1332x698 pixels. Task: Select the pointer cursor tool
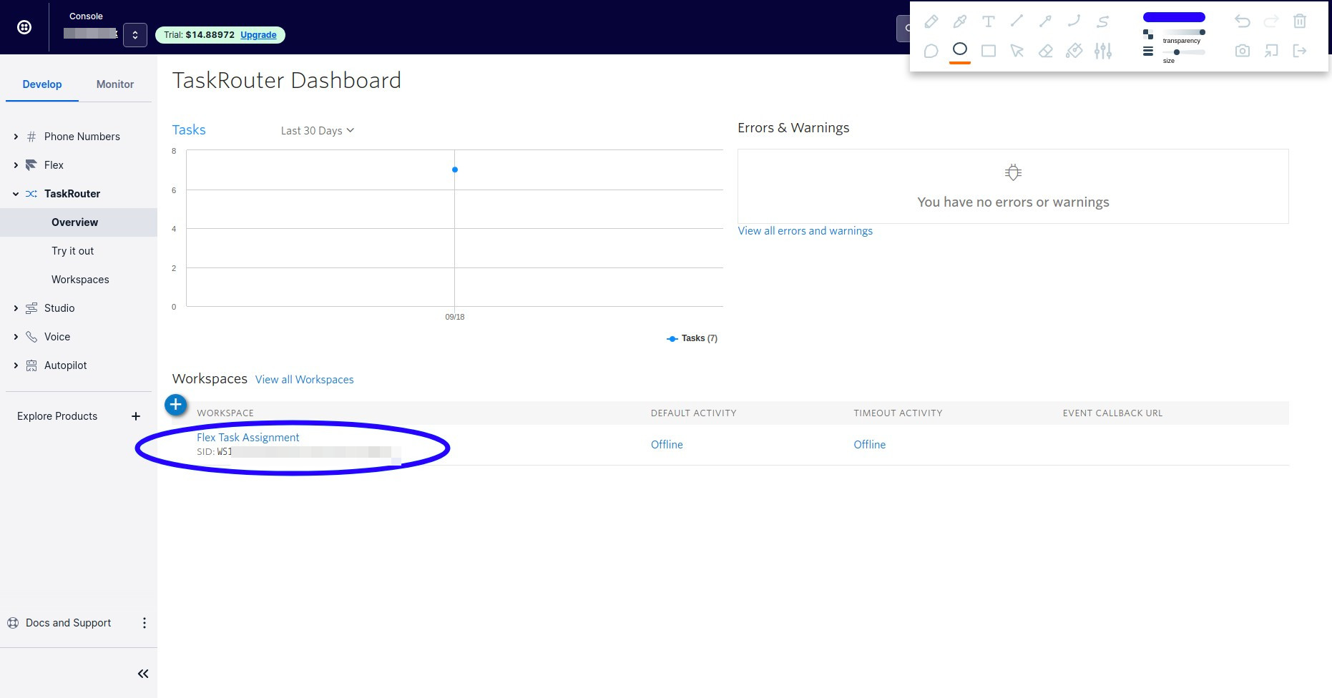tap(1017, 51)
